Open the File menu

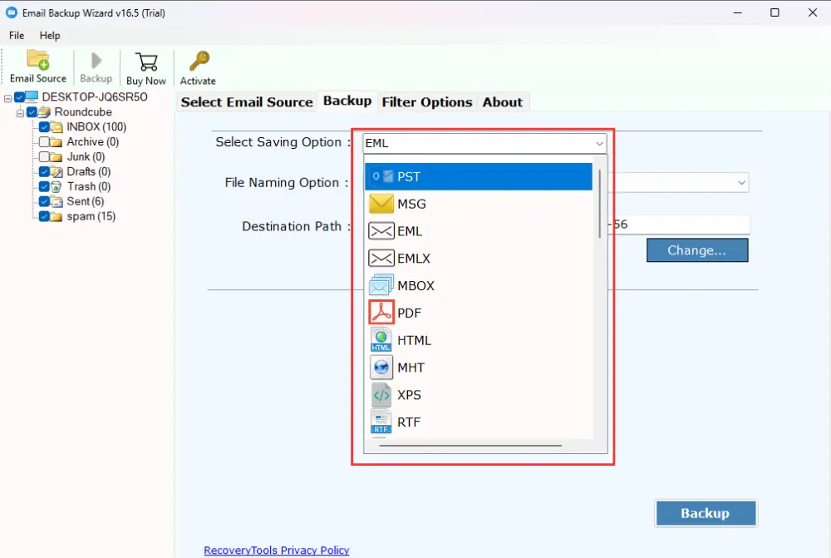15,36
